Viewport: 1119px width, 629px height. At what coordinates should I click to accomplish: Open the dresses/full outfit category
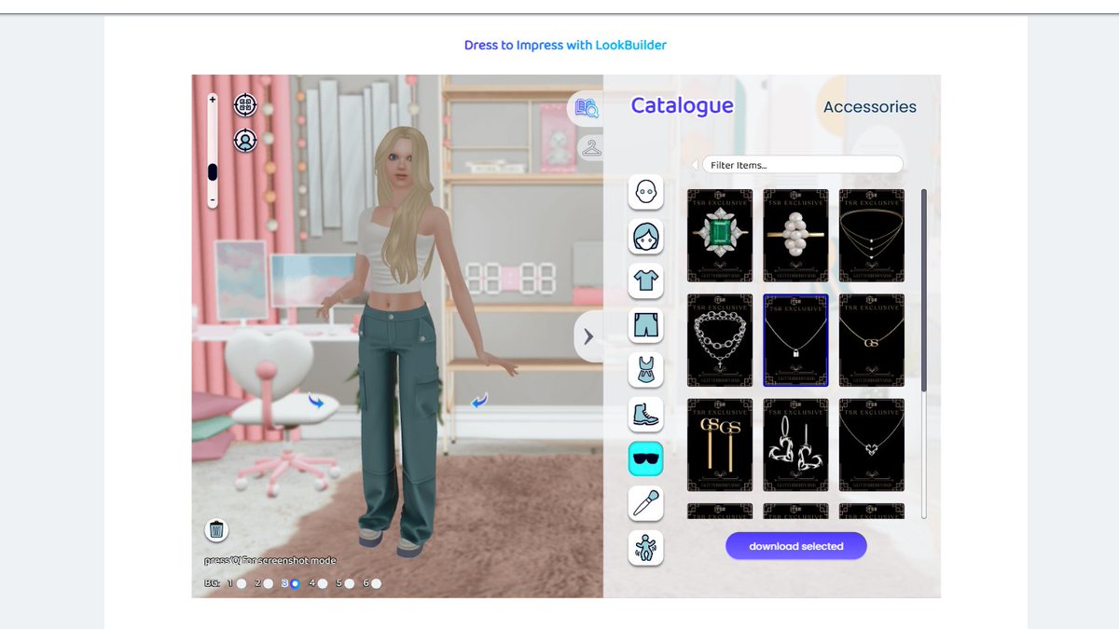click(x=645, y=370)
